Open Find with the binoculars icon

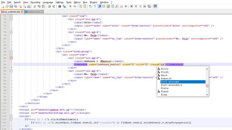point(59,6)
